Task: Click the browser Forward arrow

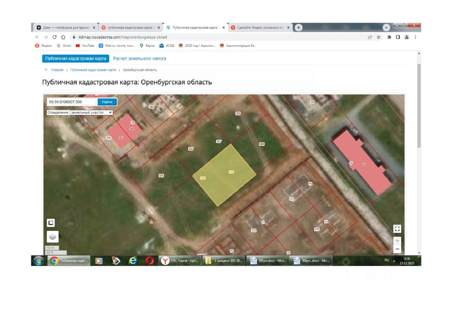Action: 46,37
